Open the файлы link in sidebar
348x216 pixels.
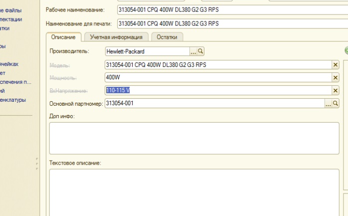(11, 10)
